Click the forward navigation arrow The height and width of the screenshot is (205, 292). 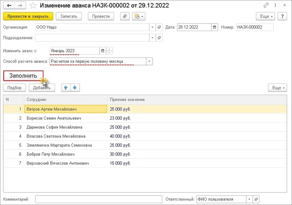[20, 5]
